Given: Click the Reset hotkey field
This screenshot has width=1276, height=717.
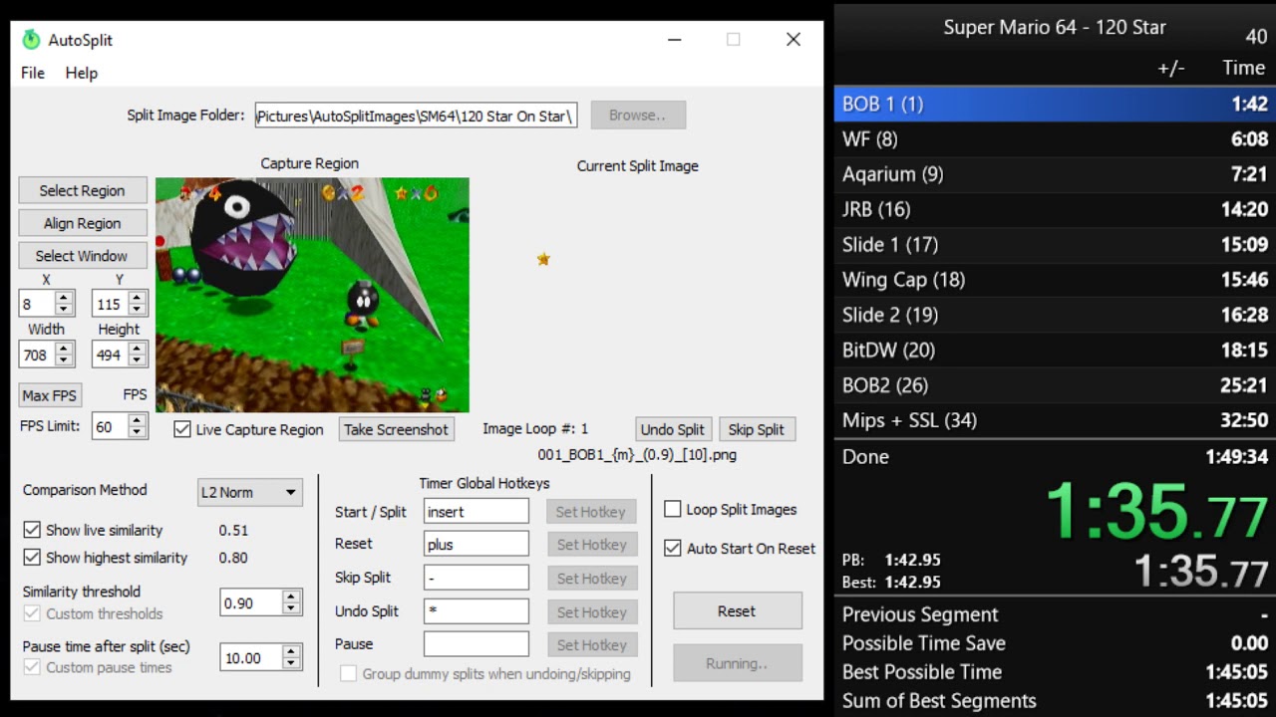Looking at the screenshot, I should click(477, 544).
